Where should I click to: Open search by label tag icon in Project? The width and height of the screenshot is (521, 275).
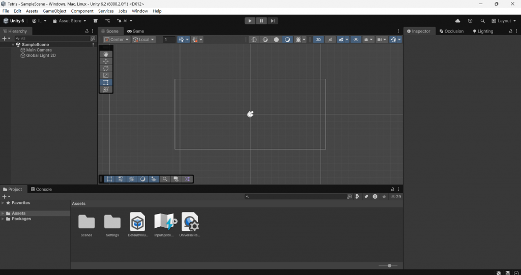tap(366, 197)
